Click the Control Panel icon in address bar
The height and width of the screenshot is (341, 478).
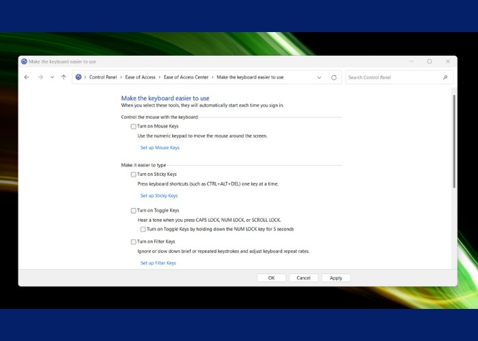(79, 77)
